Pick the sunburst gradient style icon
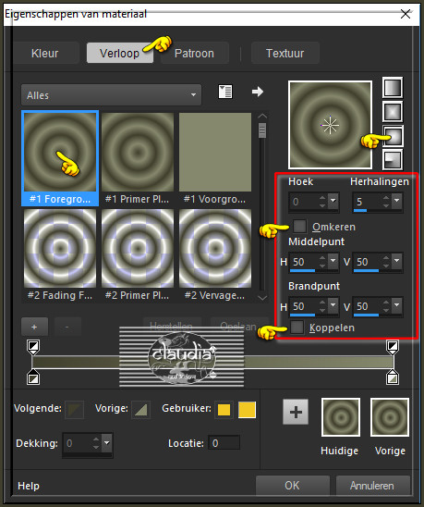 [x=393, y=136]
